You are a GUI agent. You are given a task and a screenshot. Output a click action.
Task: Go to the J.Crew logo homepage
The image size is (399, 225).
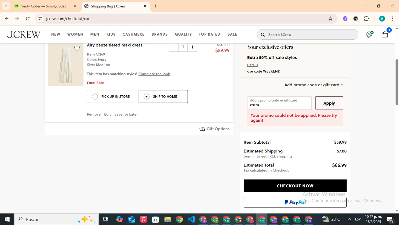(x=24, y=34)
